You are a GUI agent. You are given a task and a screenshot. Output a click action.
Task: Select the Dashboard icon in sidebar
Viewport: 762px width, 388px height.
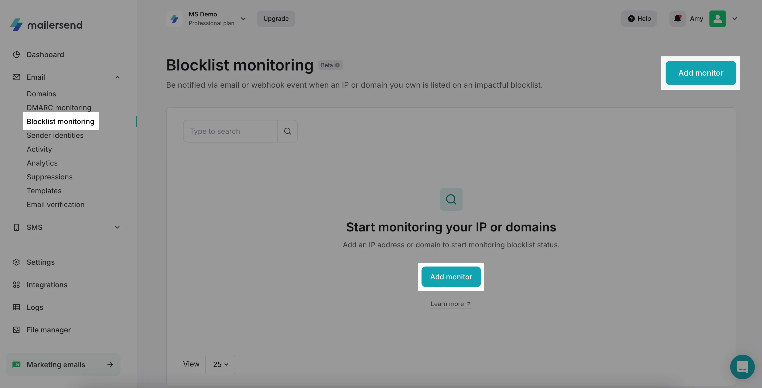click(x=17, y=54)
